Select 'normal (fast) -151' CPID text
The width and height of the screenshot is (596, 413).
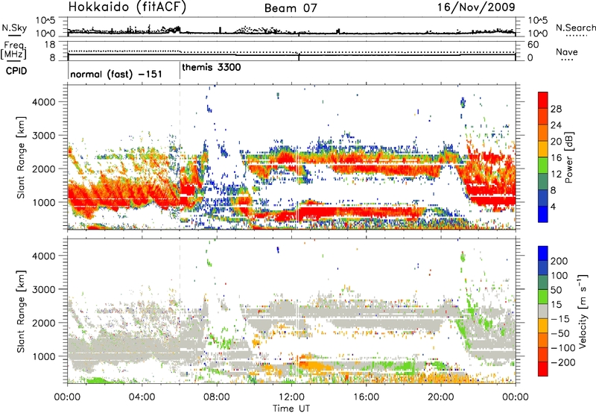[x=116, y=74]
